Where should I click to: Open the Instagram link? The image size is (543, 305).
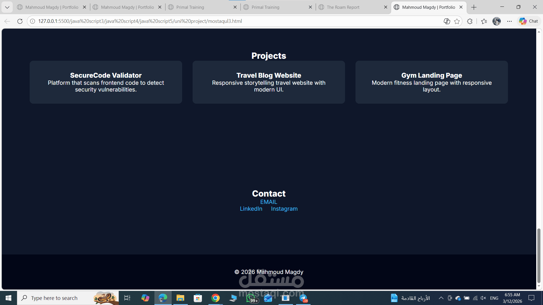(284, 209)
